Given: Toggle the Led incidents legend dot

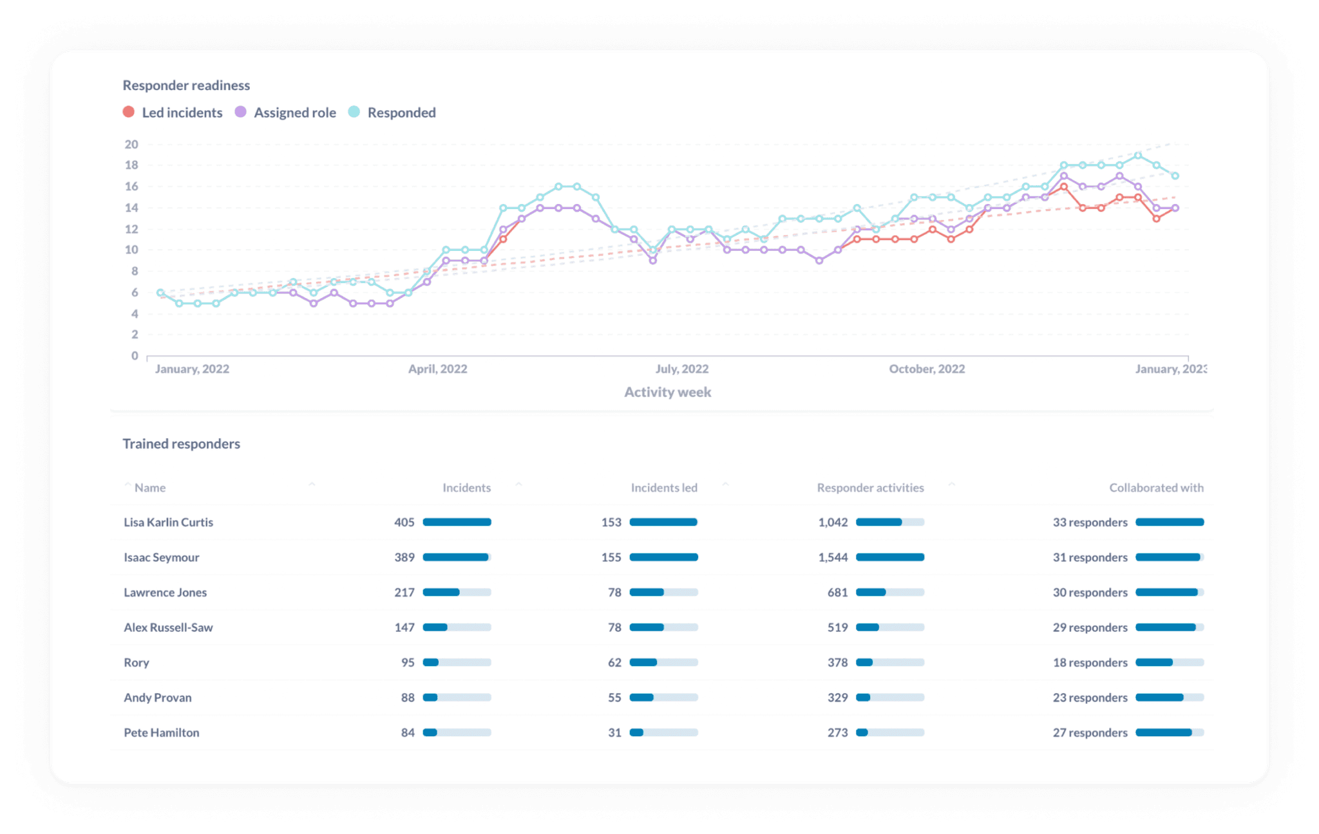Looking at the screenshot, I should [129, 112].
